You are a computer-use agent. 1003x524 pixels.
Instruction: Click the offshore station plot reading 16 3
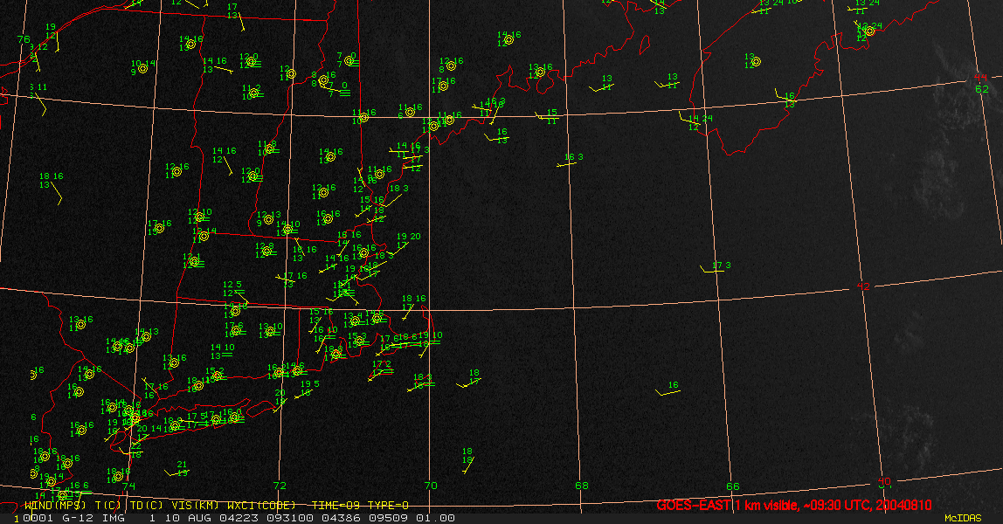(570, 160)
